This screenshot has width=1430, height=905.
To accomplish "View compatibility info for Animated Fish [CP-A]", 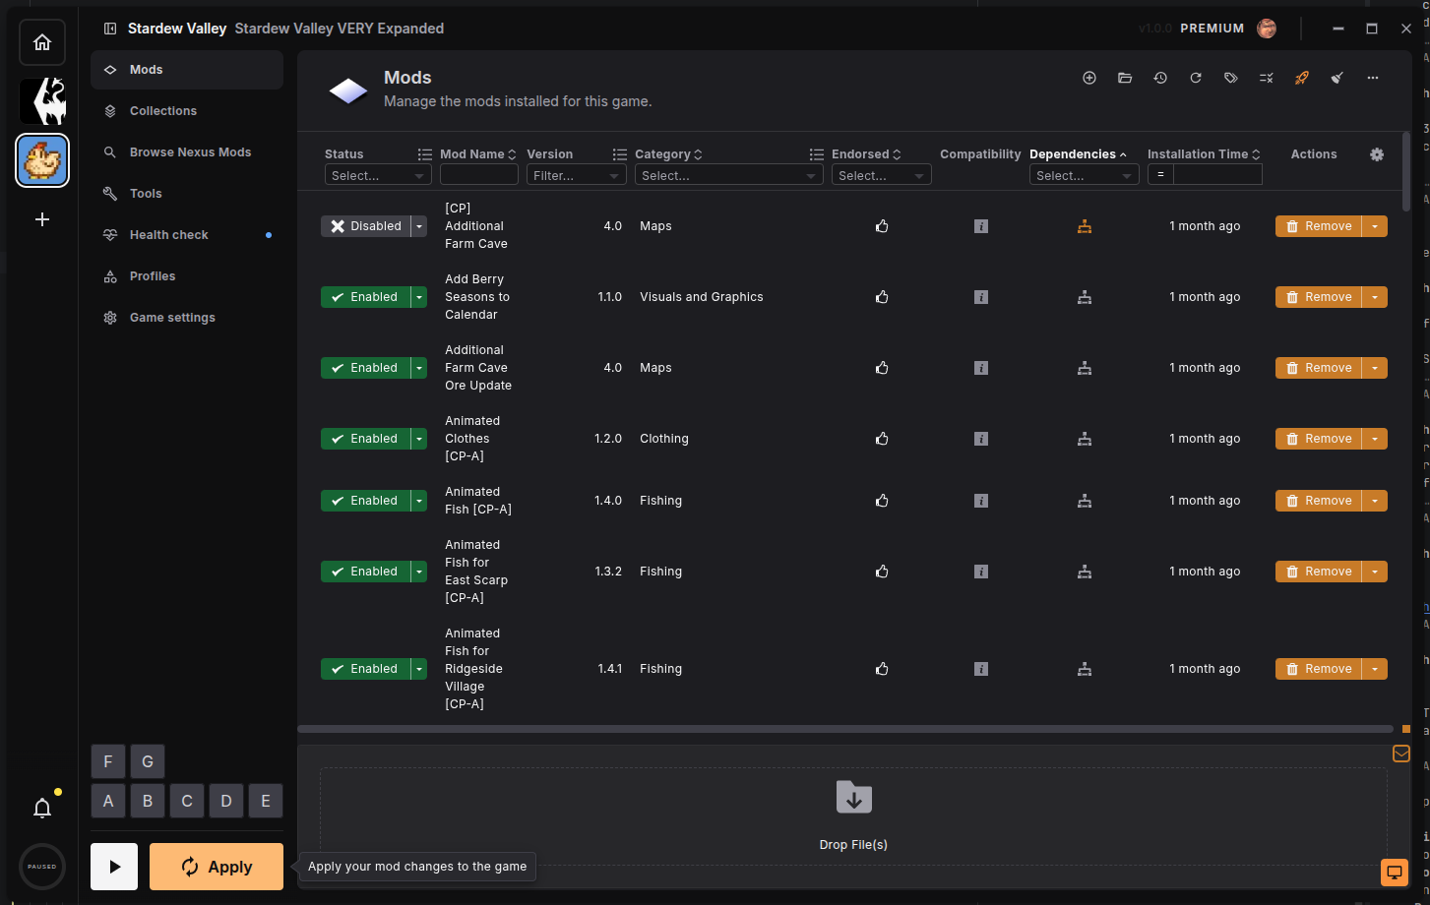I will pos(981,501).
